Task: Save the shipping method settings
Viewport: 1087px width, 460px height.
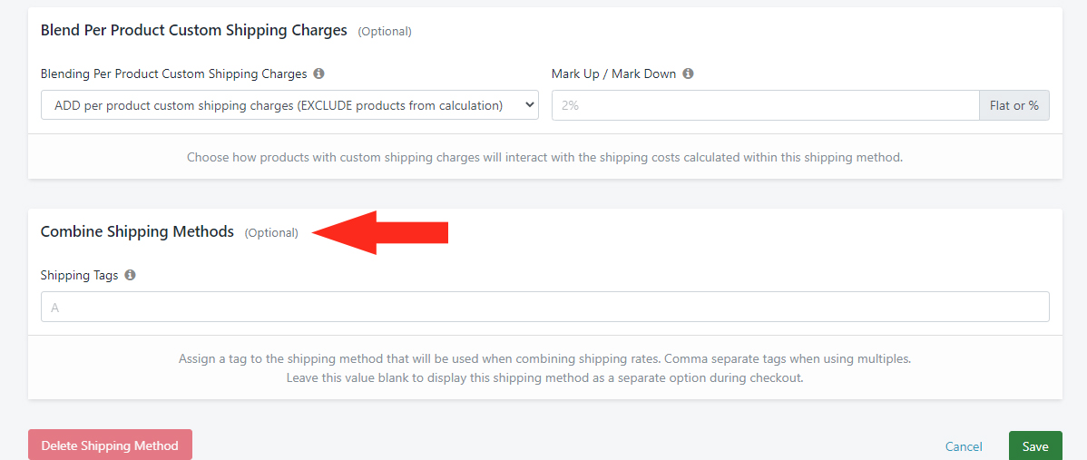Action: (x=1035, y=446)
